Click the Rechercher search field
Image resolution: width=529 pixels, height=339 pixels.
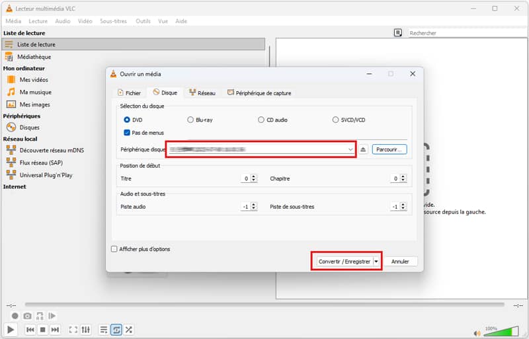pos(468,33)
